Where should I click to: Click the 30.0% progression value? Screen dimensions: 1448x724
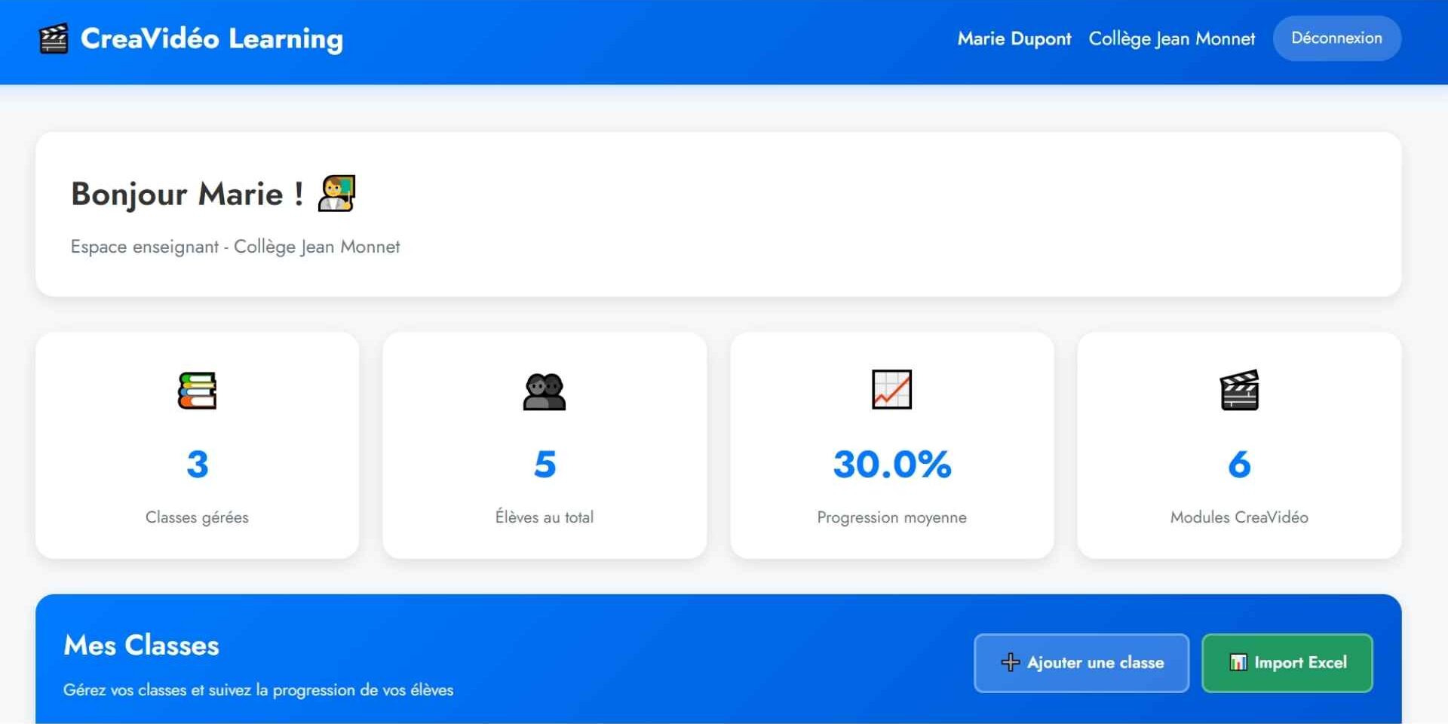892,464
